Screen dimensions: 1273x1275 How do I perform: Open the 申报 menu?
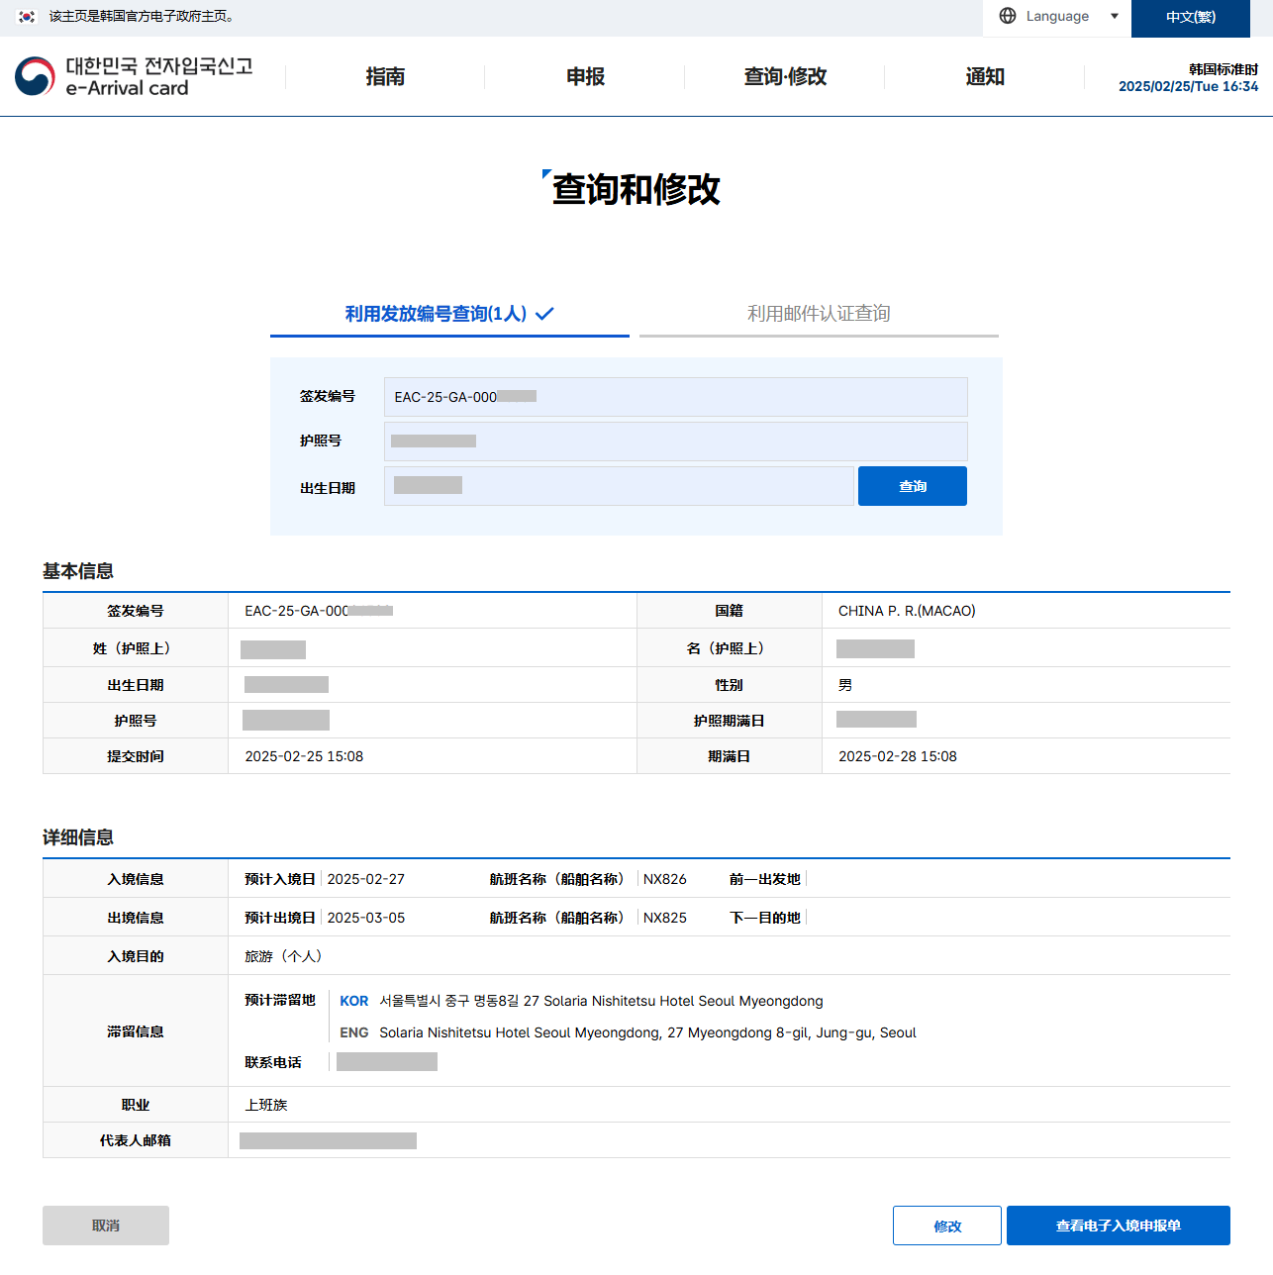pyautogui.click(x=585, y=76)
